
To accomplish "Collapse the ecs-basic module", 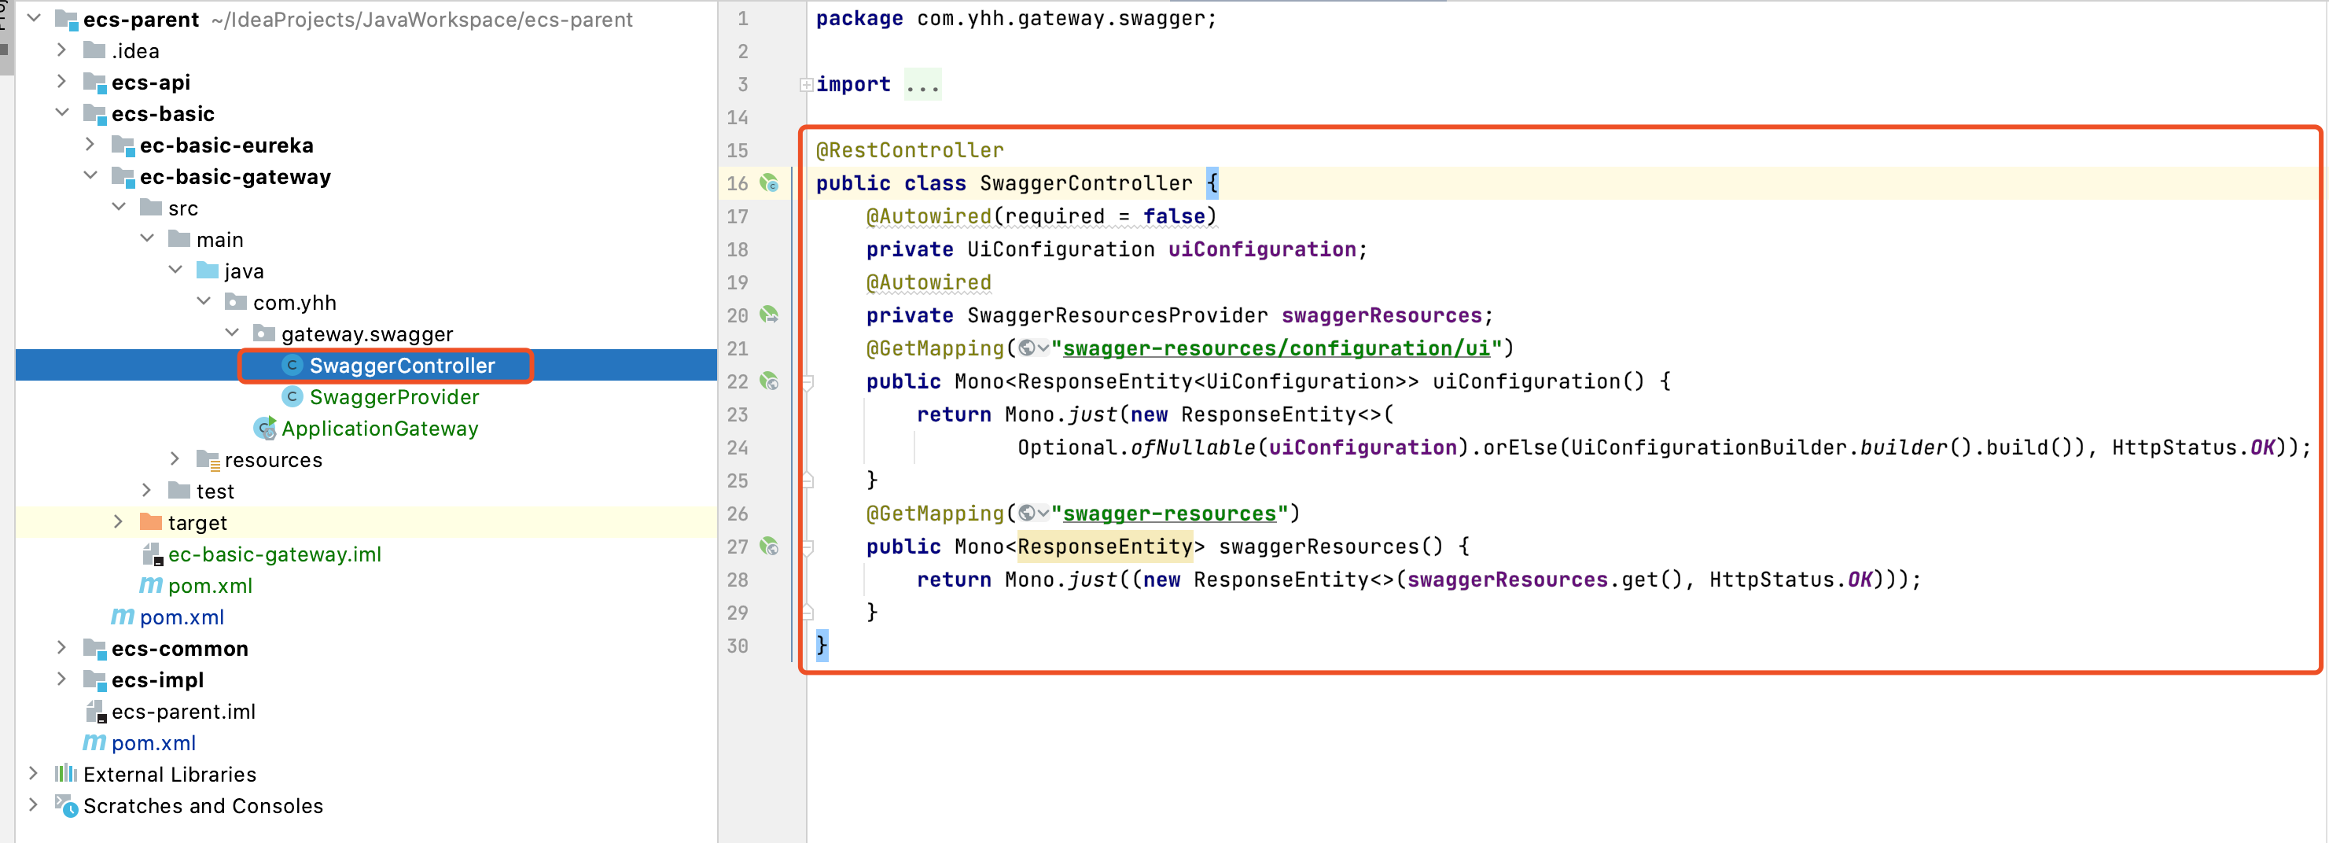I will (61, 113).
